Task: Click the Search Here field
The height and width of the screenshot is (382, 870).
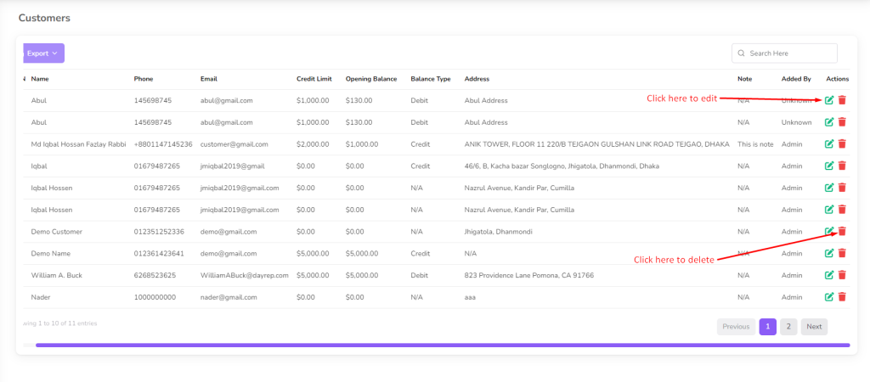Action: 784,53
